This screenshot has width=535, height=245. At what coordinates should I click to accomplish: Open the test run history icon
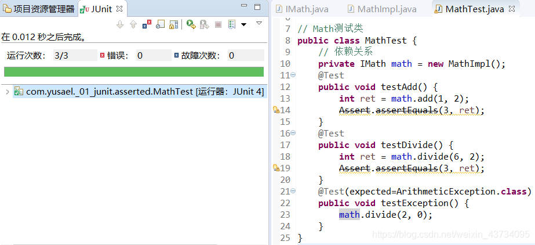click(232, 24)
